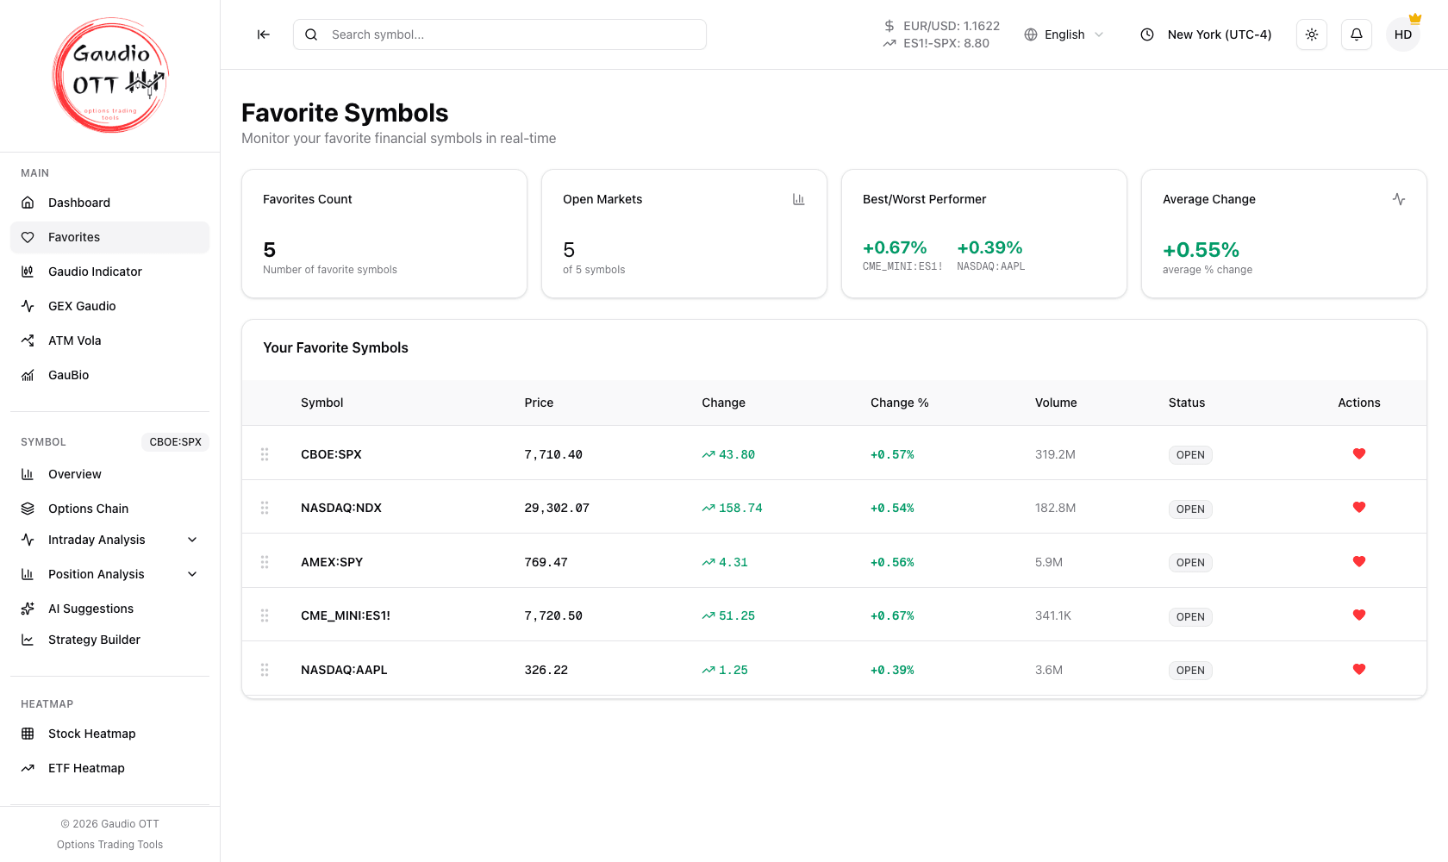Toggle the AMEX:SPY favorite heart
The width and height of the screenshot is (1448, 862).
click(x=1359, y=561)
